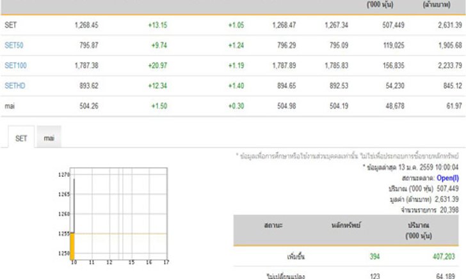Select mai high value 504.98
Screen dimensions: 466x279
pos(287,106)
